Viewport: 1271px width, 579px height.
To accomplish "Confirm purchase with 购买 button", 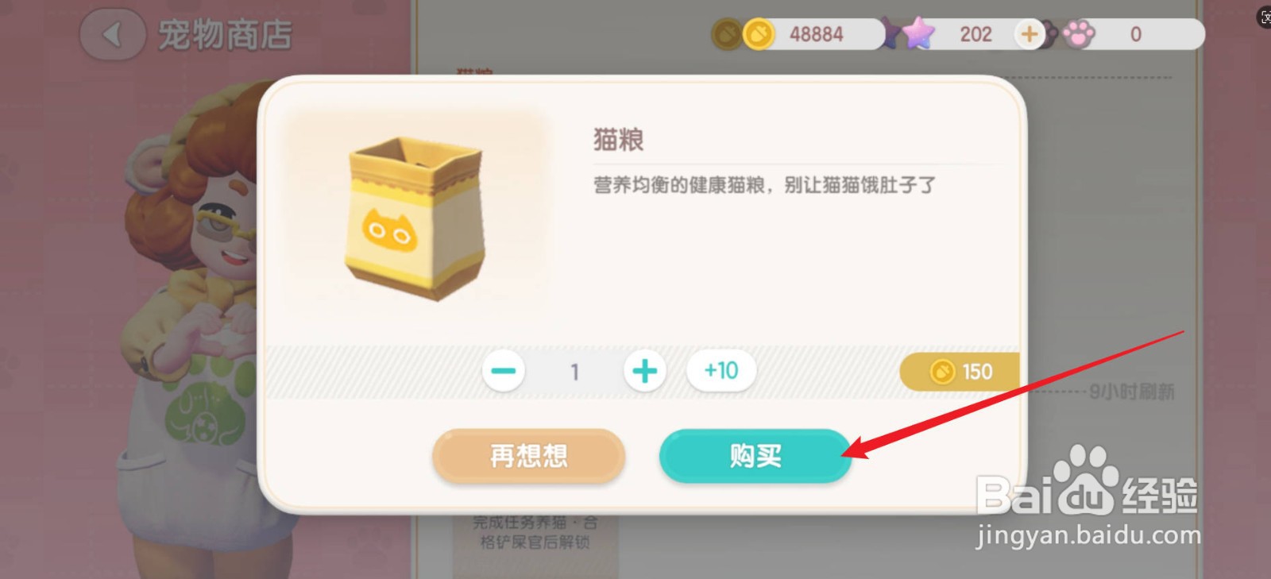I will (755, 456).
